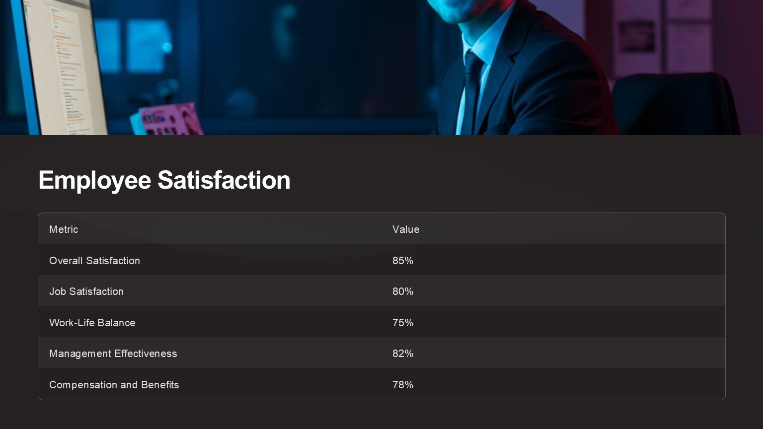Select the 80% value cell
Image resolution: width=763 pixels, height=429 pixels.
[403, 291]
